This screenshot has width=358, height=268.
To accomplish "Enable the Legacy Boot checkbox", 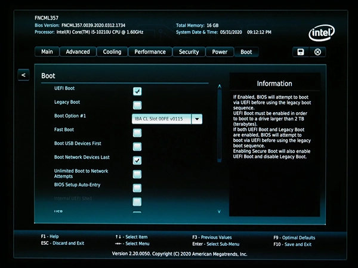I will tap(137, 105).
